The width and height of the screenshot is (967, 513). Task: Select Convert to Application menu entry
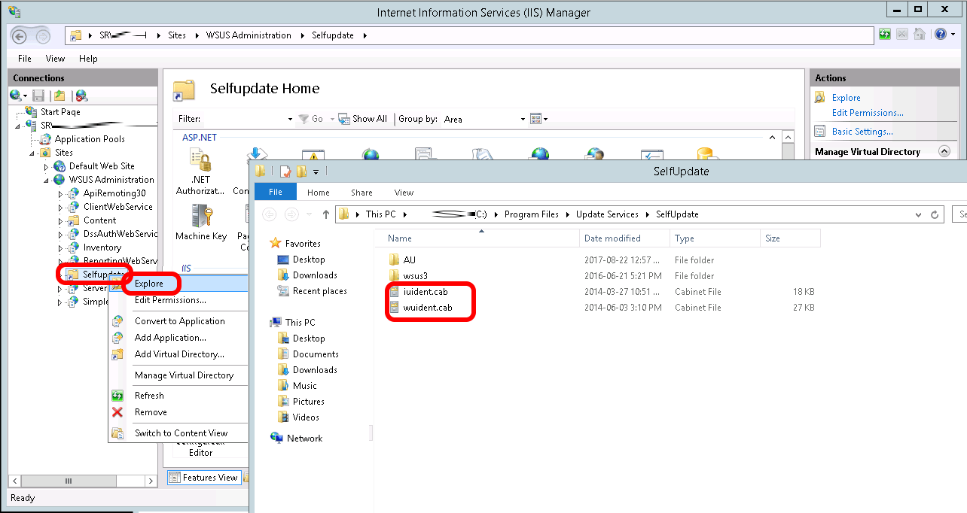(x=179, y=321)
